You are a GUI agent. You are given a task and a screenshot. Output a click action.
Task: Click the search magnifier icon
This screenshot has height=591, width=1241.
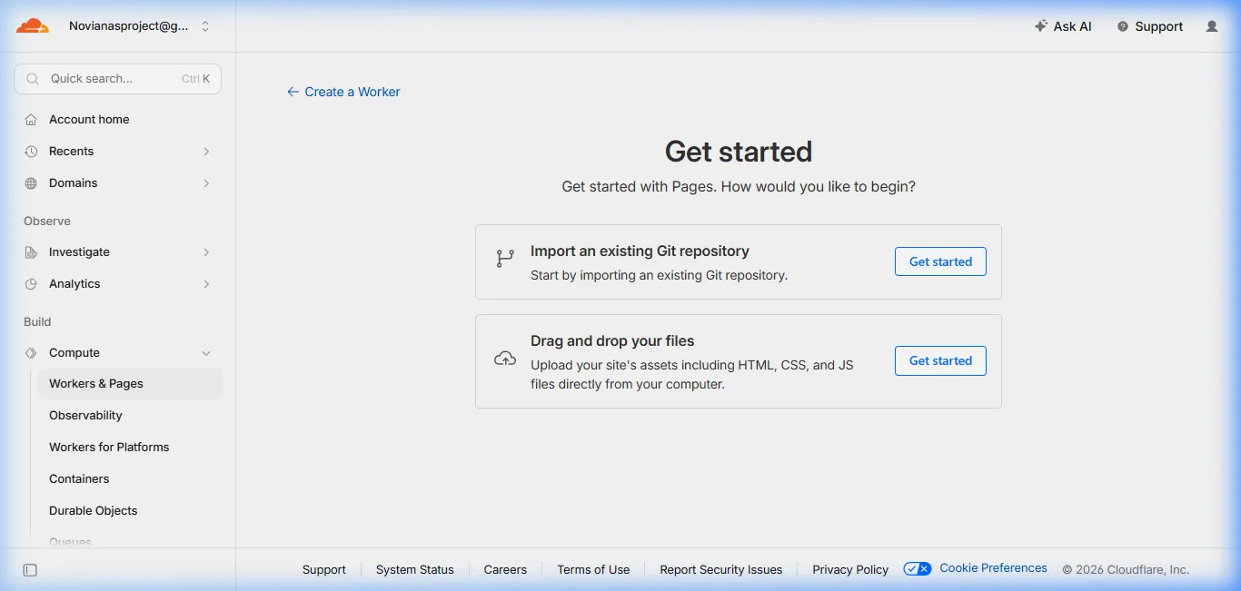[x=33, y=79]
